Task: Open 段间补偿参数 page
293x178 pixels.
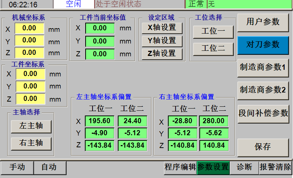Action: click(263, 113)
